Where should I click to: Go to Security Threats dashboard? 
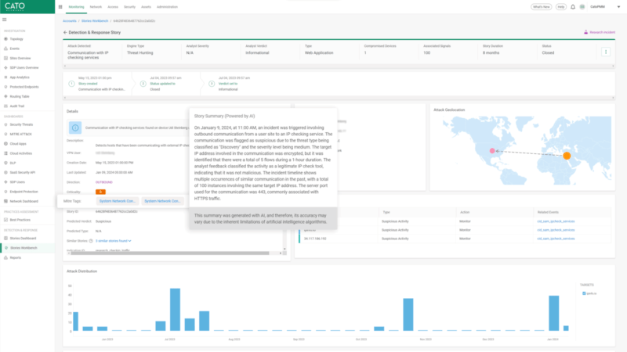click(x=21, y=124)
